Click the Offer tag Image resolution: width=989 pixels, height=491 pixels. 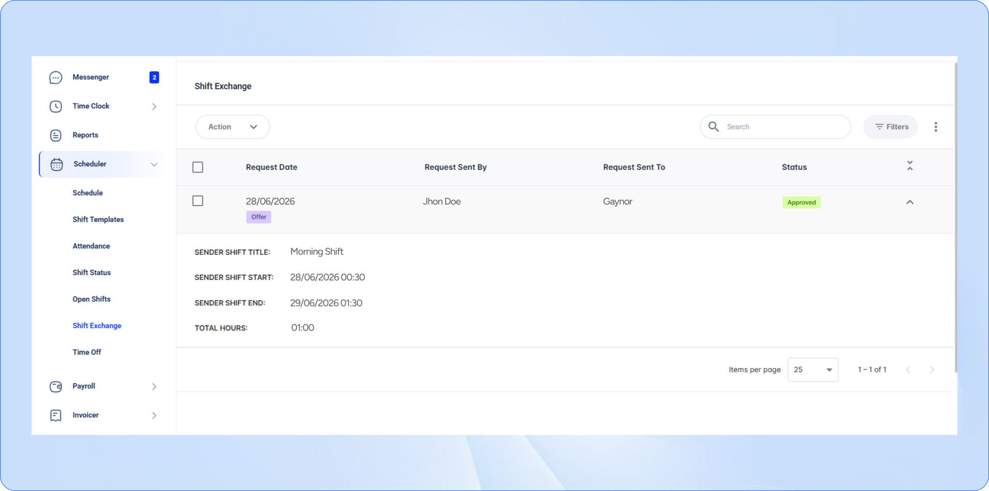[x=258, y=217]
